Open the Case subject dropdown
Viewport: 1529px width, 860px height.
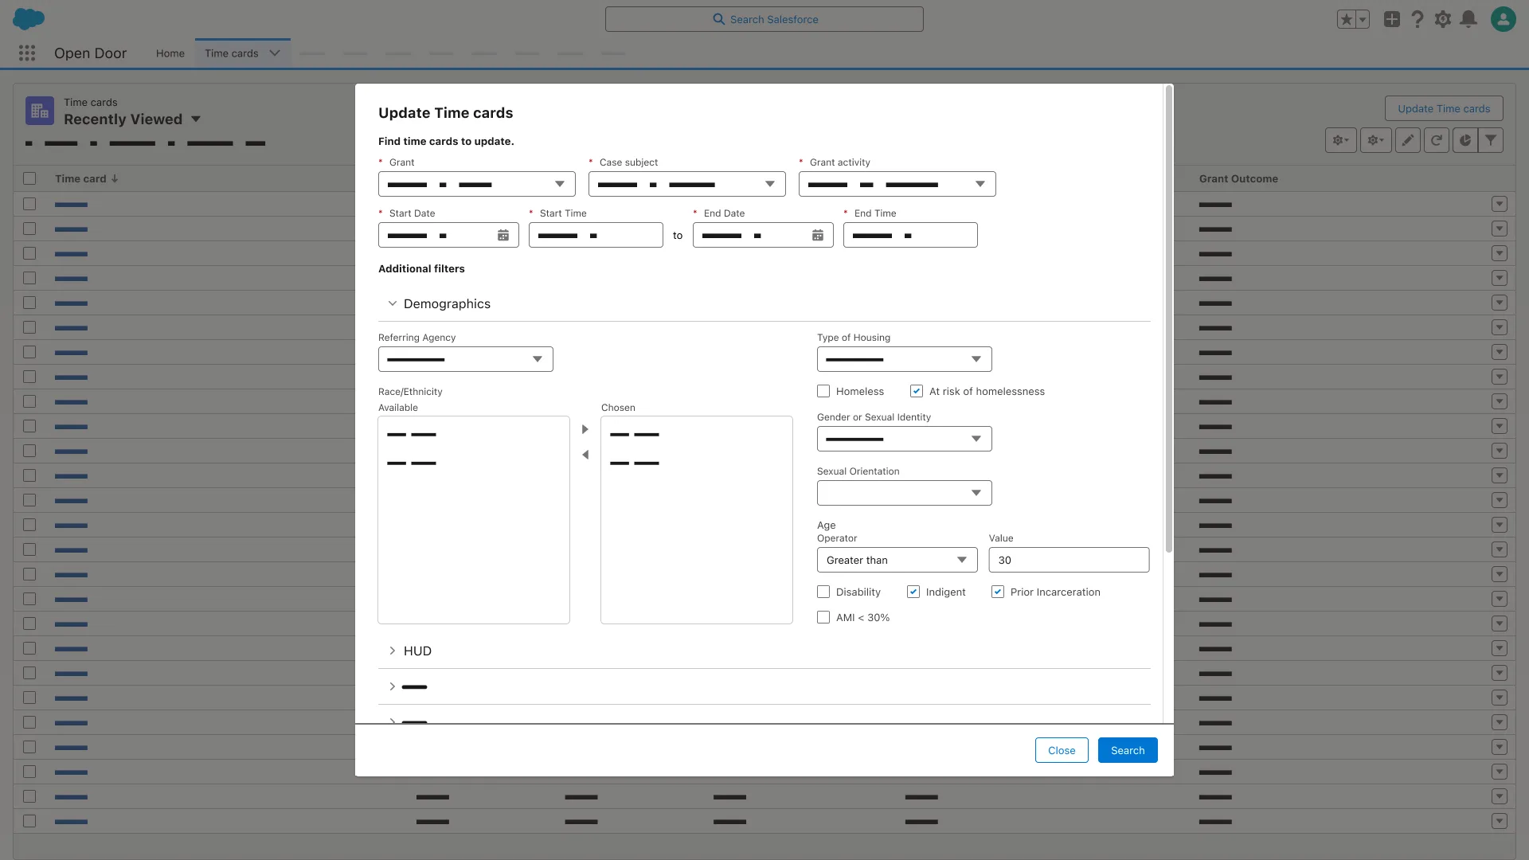coord(686,184)
